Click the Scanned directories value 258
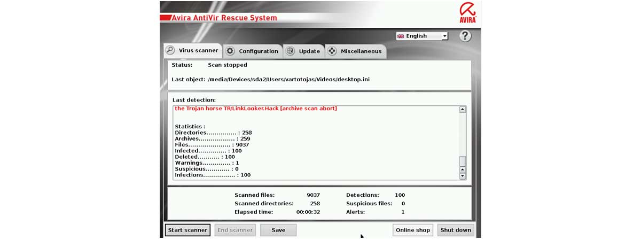This screenshot has width=641, height=239. [315, 203]
